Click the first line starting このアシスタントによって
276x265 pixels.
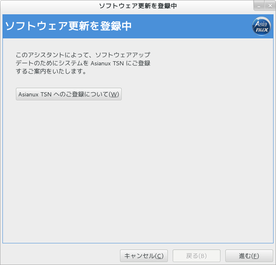[x=82, y=55]
